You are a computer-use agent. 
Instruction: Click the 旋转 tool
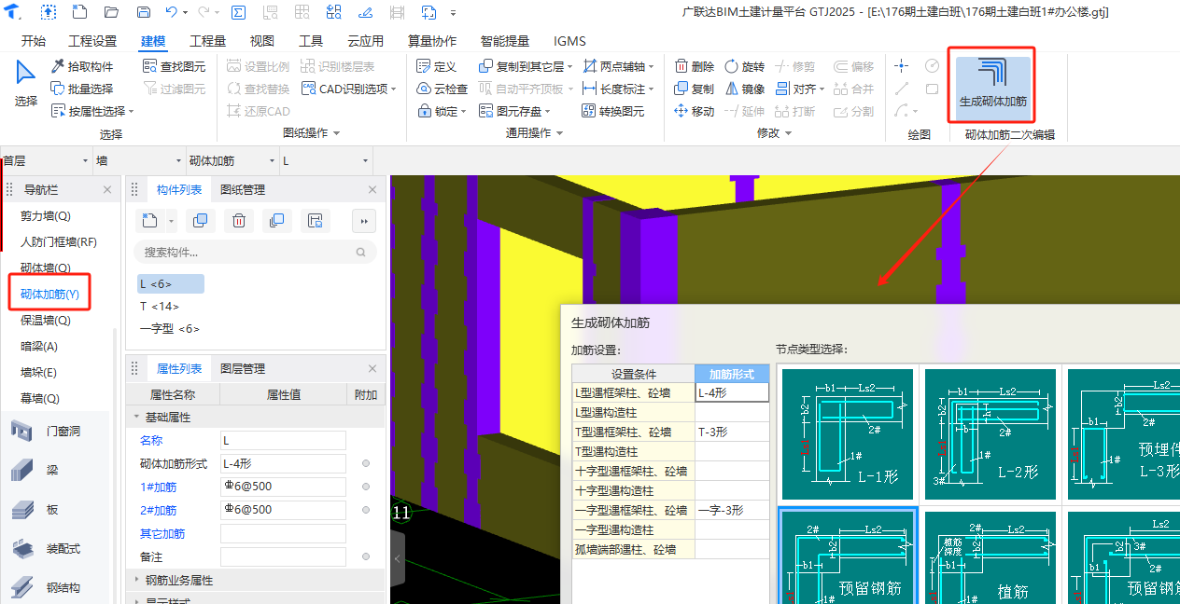click(745, 66)
